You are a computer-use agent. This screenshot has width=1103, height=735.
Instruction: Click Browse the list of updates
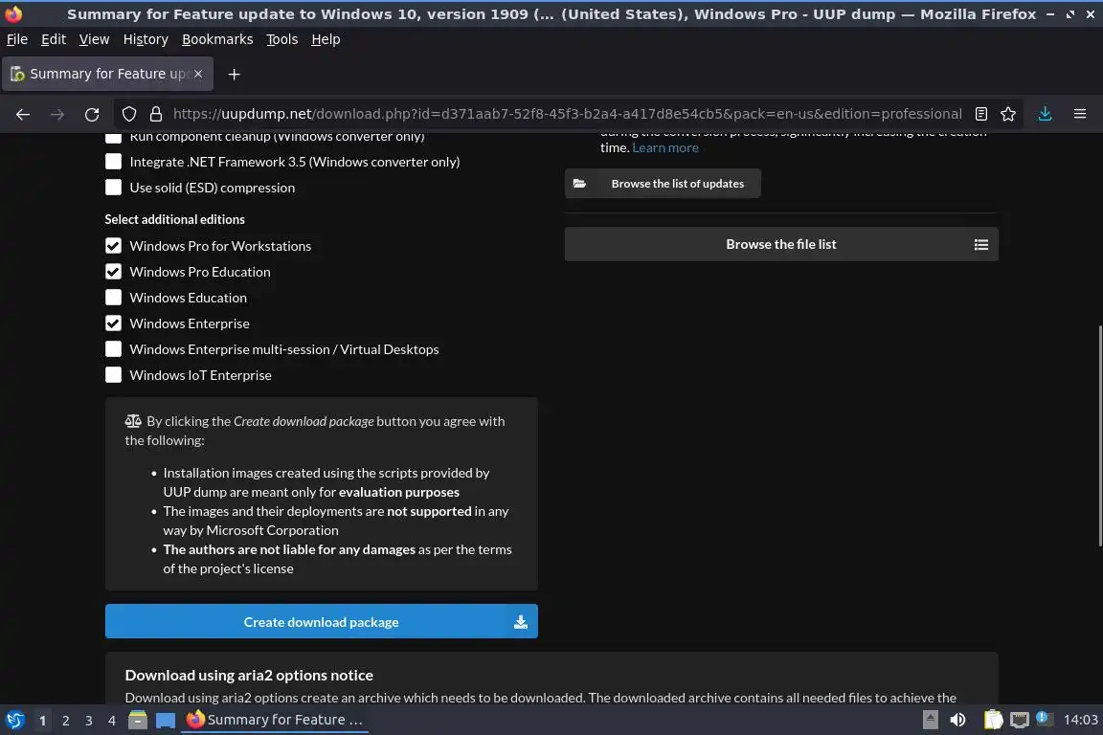(663, 184)
